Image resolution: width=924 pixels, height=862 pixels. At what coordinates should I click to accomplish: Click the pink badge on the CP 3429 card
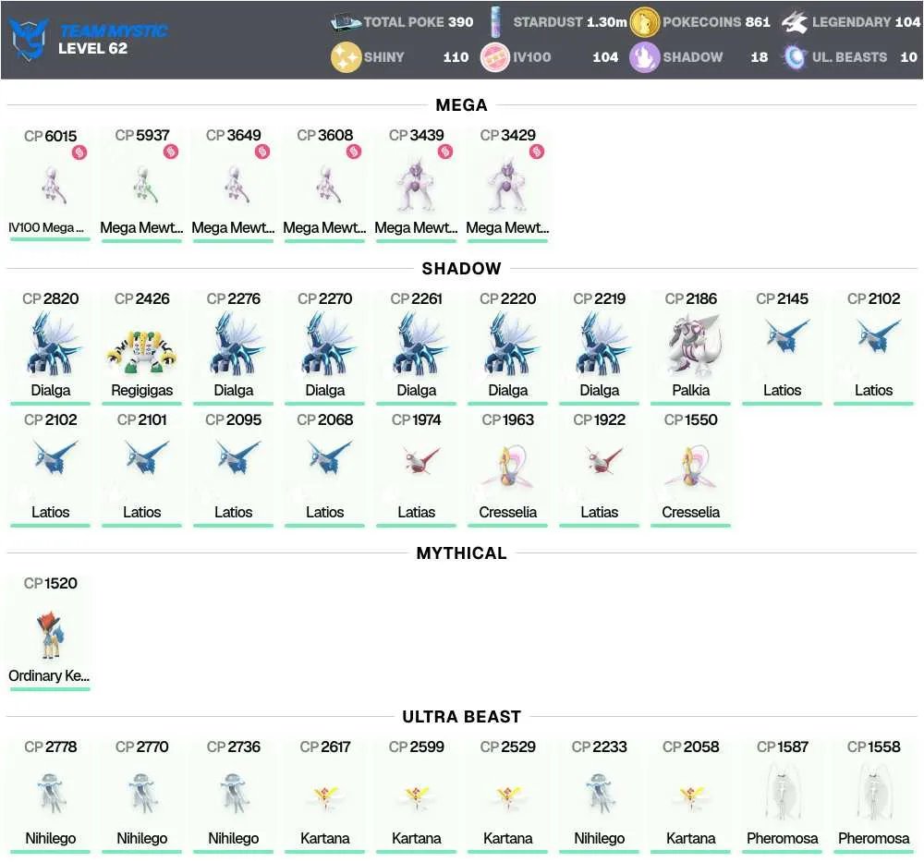pos(537,152)
